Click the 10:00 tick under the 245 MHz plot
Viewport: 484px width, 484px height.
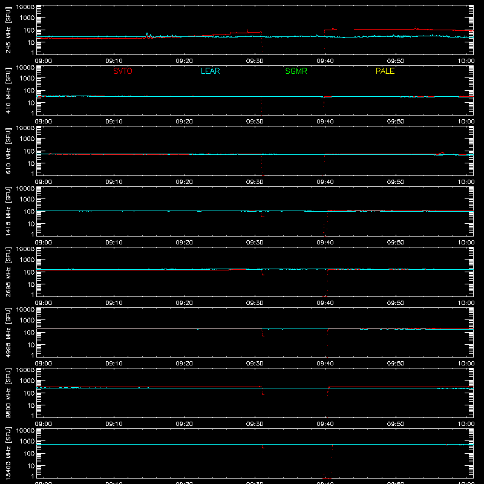pyautogui.click(x=466, y=61)
